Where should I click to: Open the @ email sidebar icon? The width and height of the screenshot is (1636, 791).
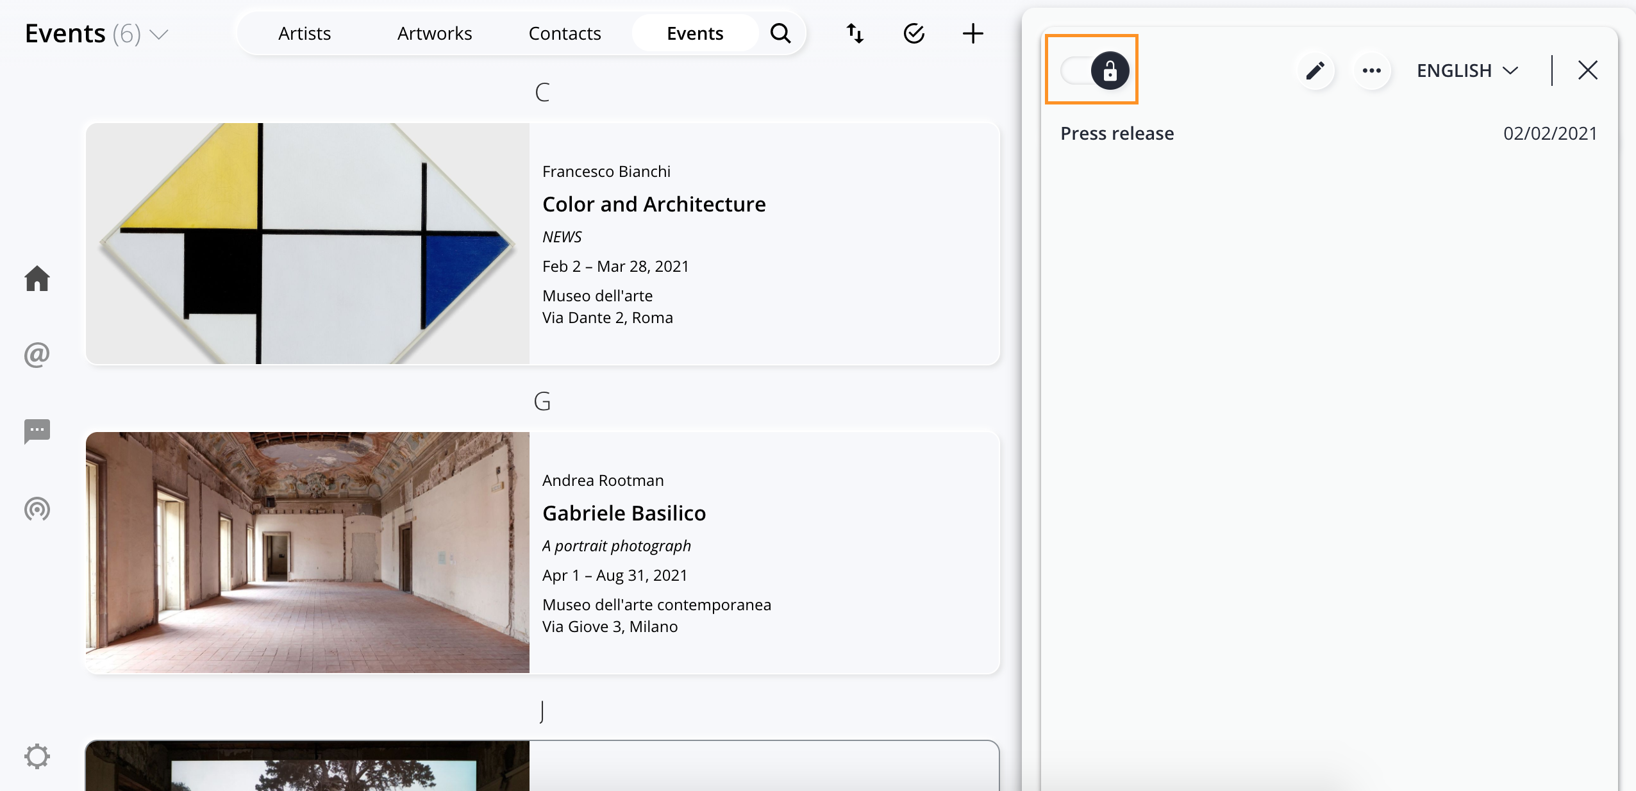click(37, 354)
